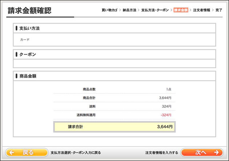Click the 送料無料適用 row label

(86, 115)
